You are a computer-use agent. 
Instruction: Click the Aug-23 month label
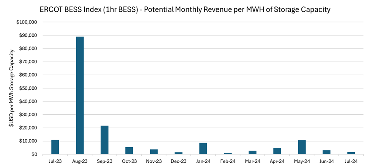click(80, 161)
